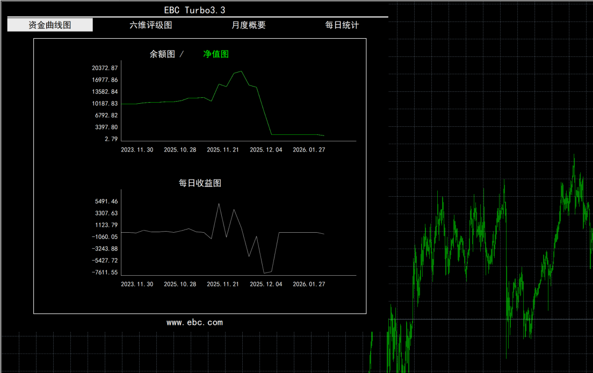Click the daily profit curve lowest point
Viewport: 593px width, 373px height.
click(x=264, y=272)
